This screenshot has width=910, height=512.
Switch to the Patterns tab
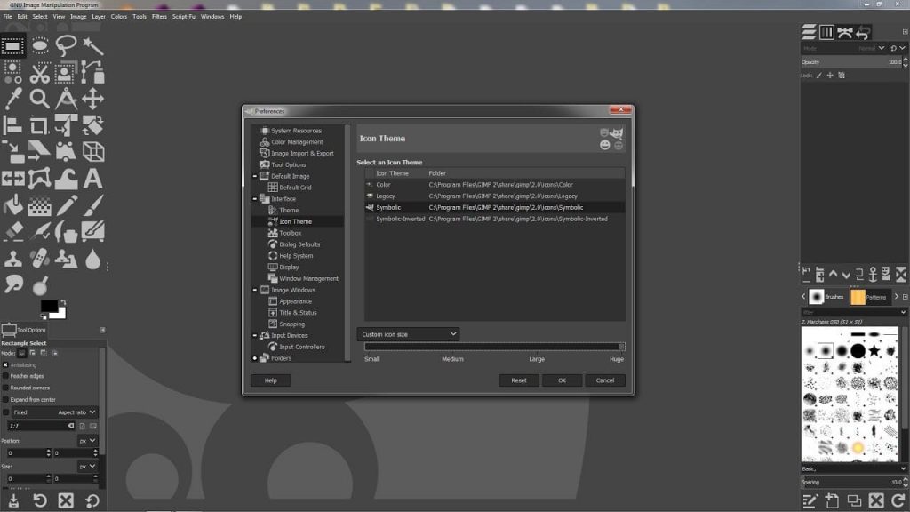click(x=869, y=297)
